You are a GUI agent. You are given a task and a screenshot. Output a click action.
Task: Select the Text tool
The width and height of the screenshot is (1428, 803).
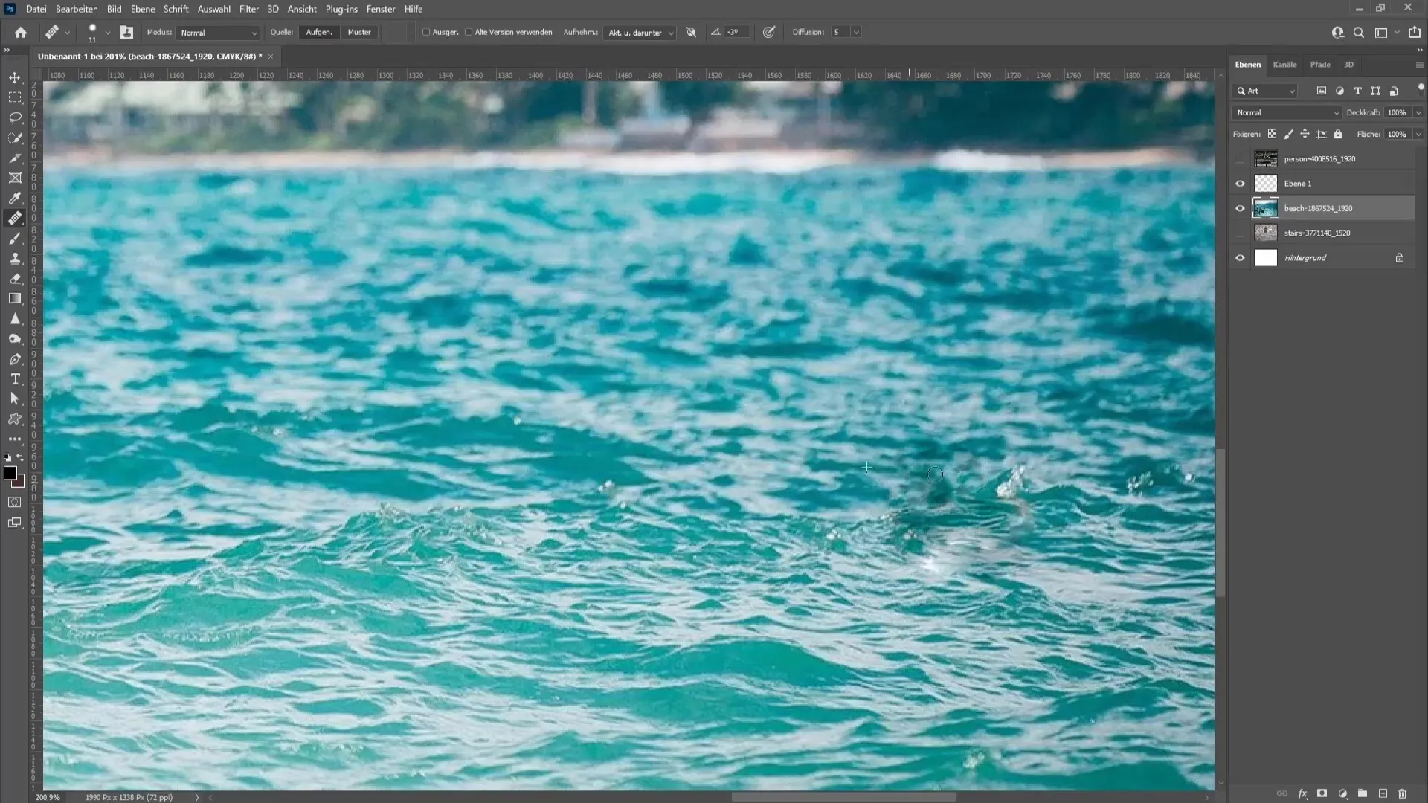pos(15,378)
